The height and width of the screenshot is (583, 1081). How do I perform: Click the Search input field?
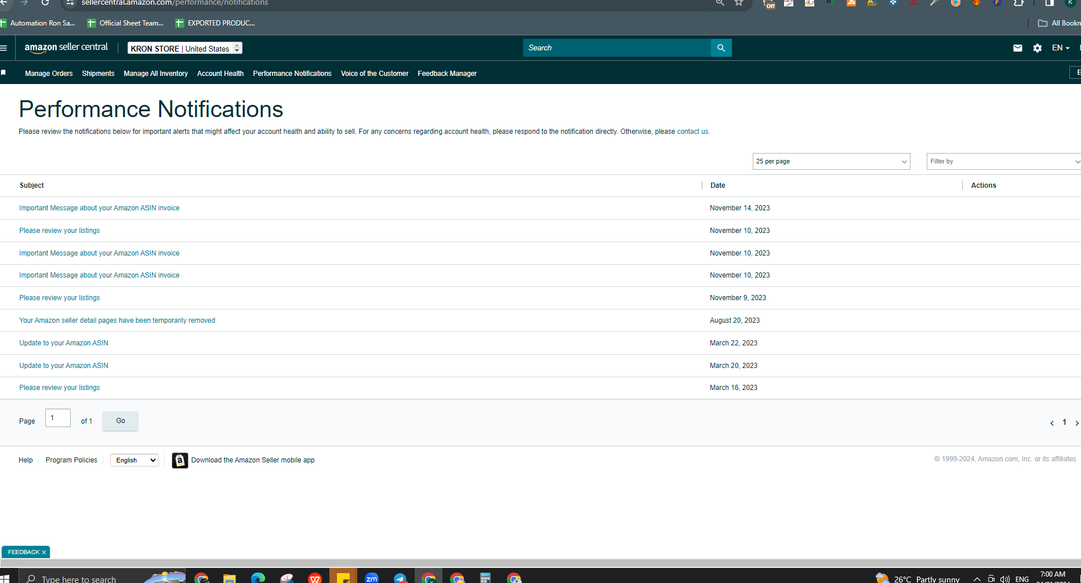617,48
